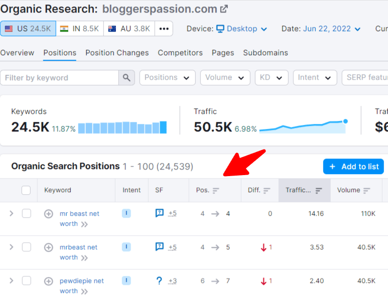
Task: Open bloggerspassion.com external link icon
Action: [224, 9]
